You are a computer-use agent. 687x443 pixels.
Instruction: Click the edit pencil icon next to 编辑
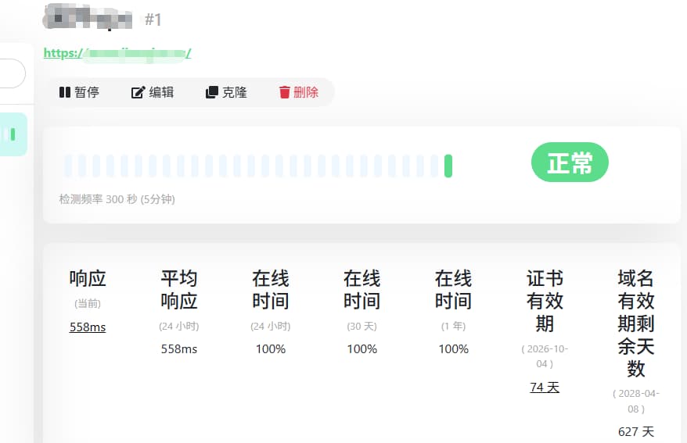pyautogui.click(x=138, y=92)
